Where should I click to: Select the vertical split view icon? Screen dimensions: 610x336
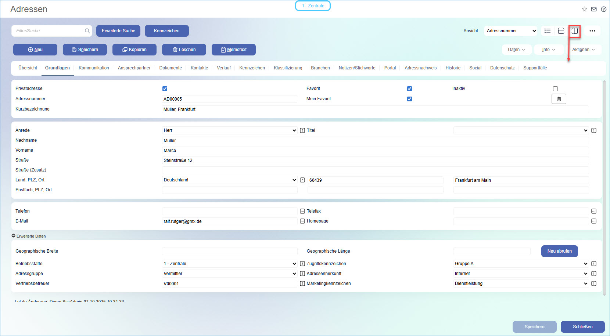pos(575,31)
